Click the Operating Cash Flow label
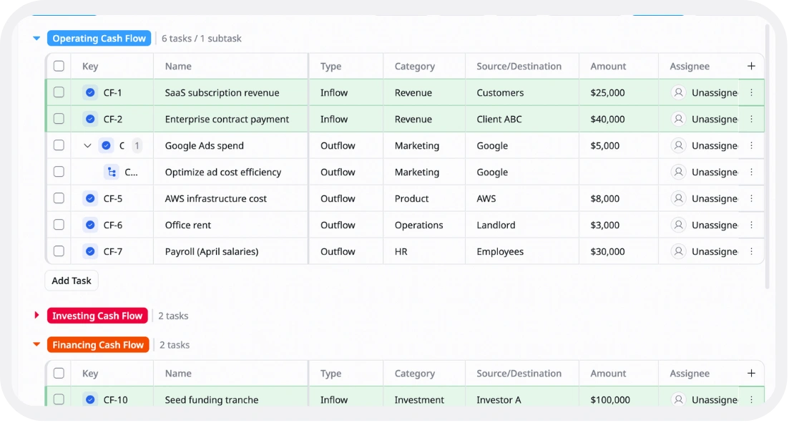The image size is (789, 423). point(99,38)
